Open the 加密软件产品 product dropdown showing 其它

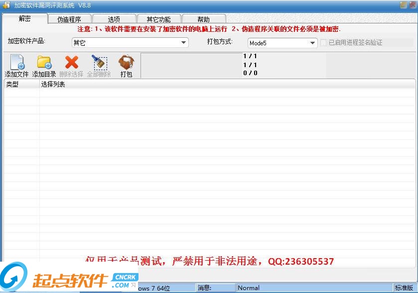[x=183, y=42]
